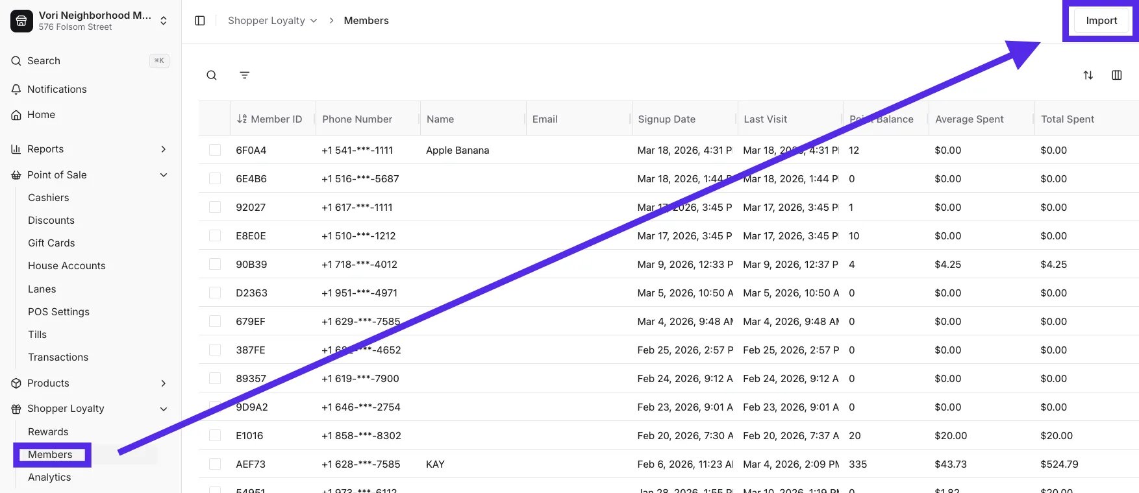
Task: Select Members in sidebar
Action: click(x=50, y=455)
